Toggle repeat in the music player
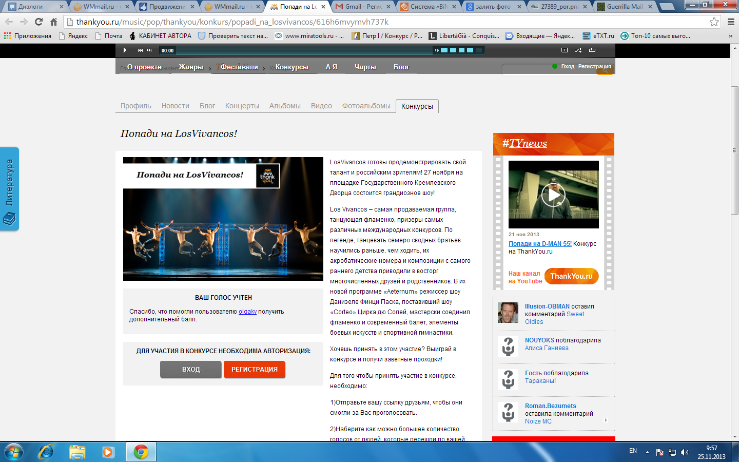The height and width of the screenshot is (462, 739). (592, 50)
